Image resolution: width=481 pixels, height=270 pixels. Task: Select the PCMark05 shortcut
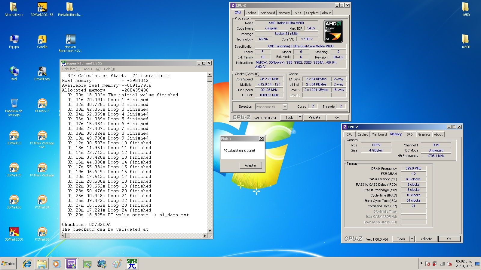pos(42,234)
